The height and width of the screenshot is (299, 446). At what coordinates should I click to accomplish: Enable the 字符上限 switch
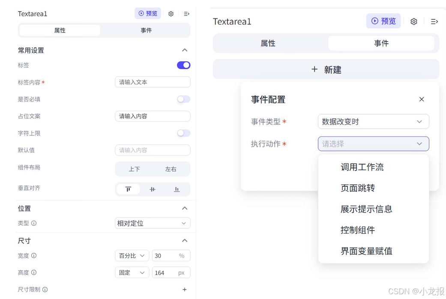pos(183,133)
